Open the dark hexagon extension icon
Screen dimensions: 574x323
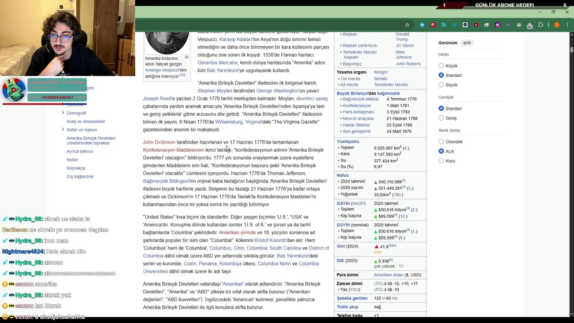[x=465, y=25]
